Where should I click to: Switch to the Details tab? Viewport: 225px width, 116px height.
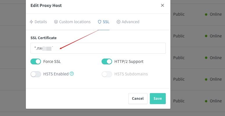point(38,22)
